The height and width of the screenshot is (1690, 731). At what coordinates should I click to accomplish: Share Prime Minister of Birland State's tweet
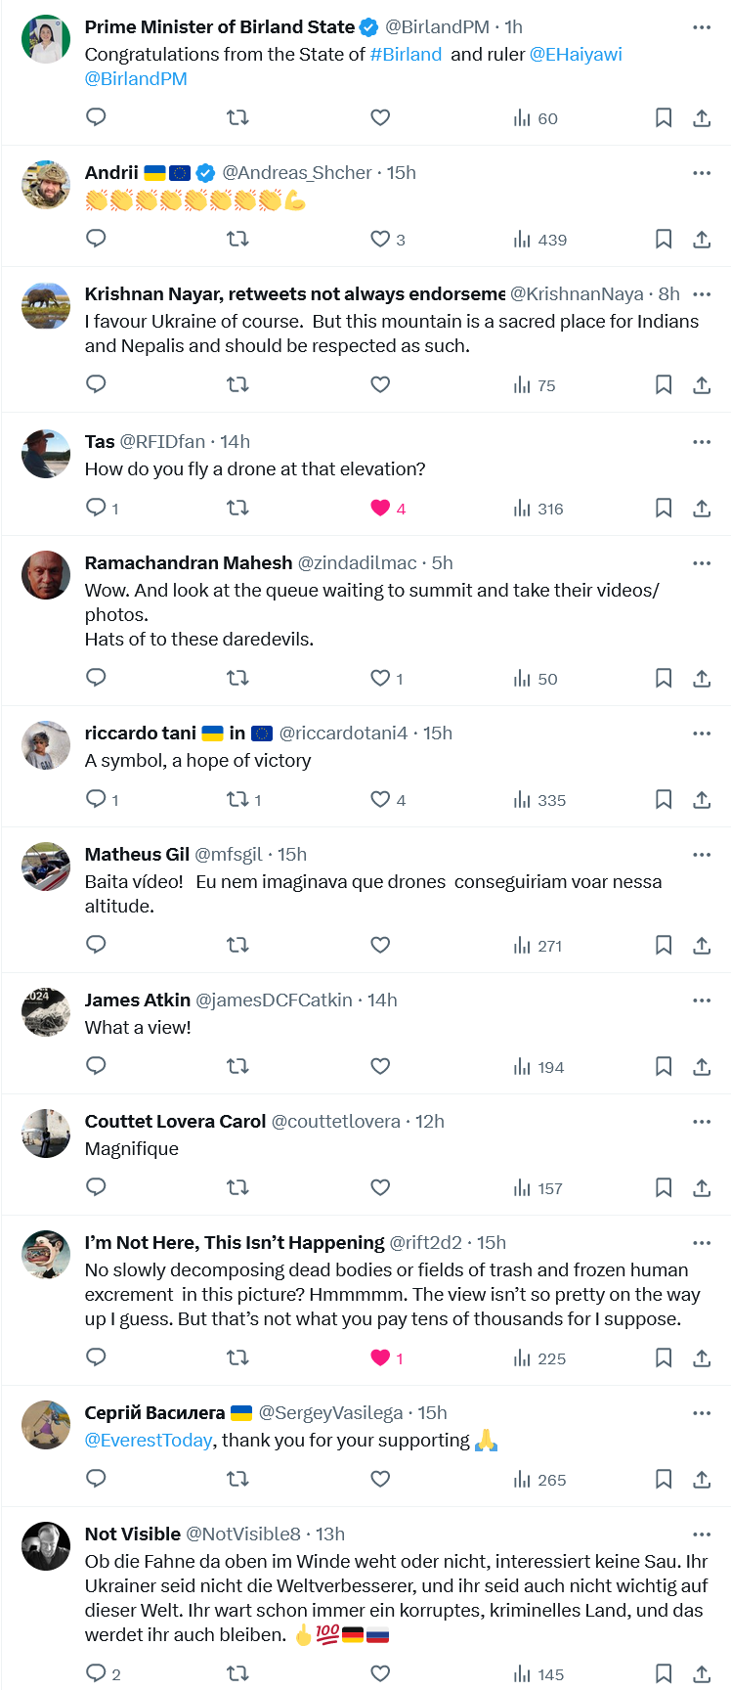(702, 118)
